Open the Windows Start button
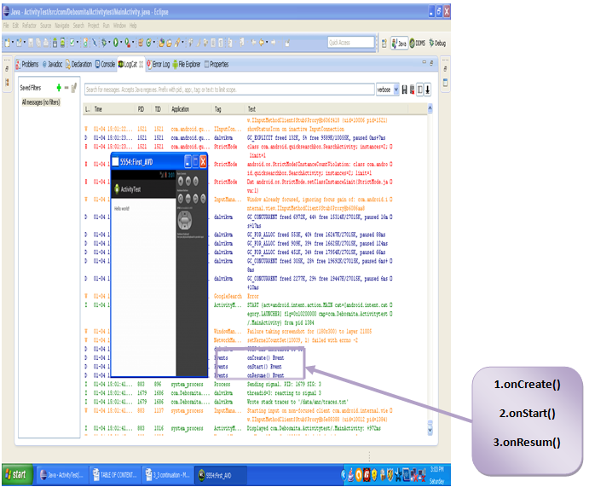Image resolution: width=589 pixels, height=487 pixels. (16, 474)
